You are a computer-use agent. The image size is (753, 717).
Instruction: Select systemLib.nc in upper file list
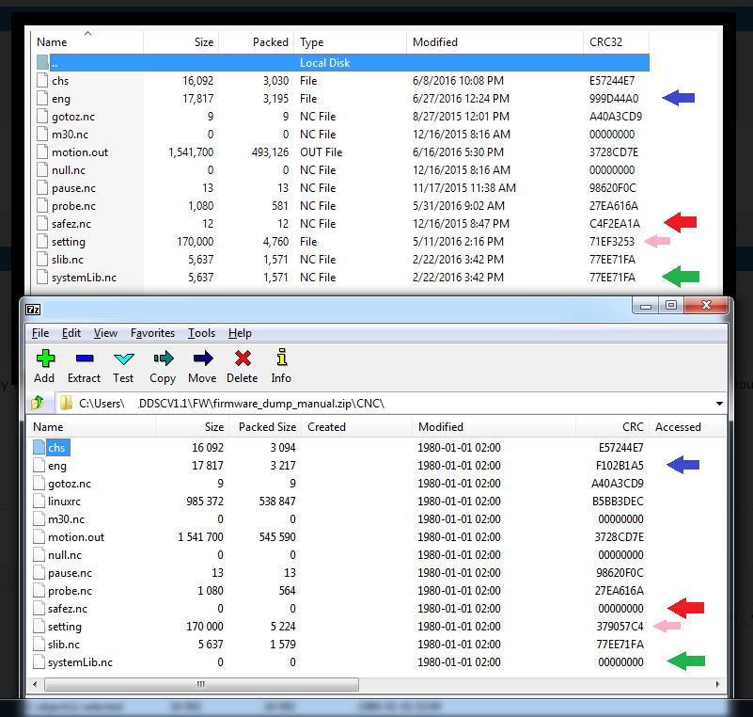click(84, 278)
